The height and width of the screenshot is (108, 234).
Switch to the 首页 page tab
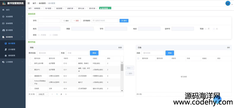(x=30, y=9)
